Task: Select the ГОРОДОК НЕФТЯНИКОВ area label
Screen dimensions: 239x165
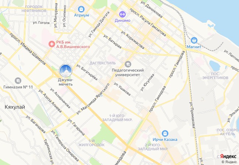Action: coord(34,9)
